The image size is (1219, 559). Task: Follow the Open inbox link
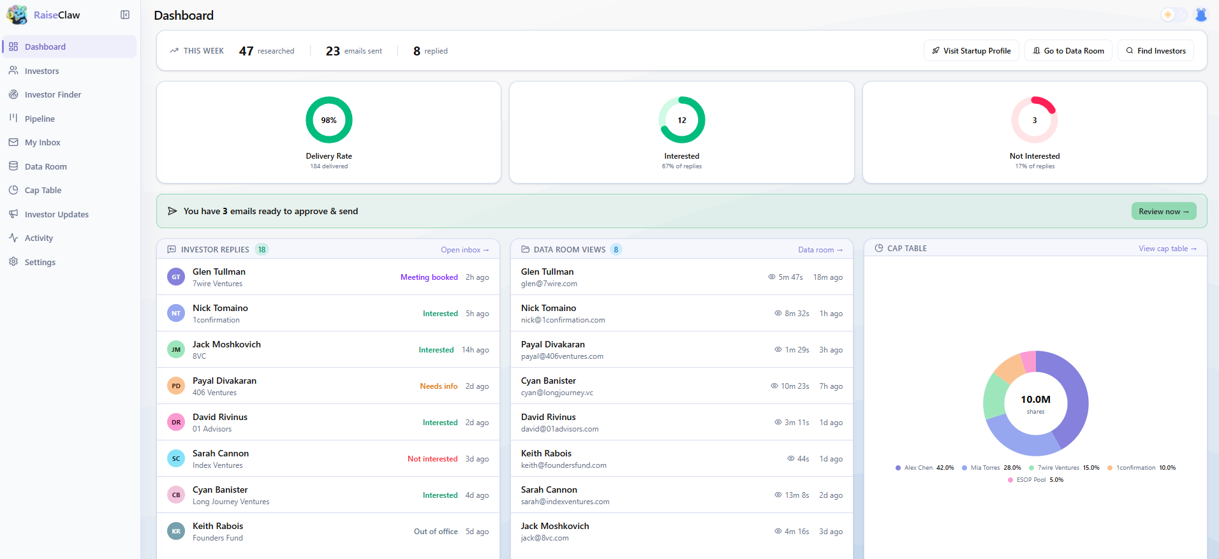pos(465,250)
